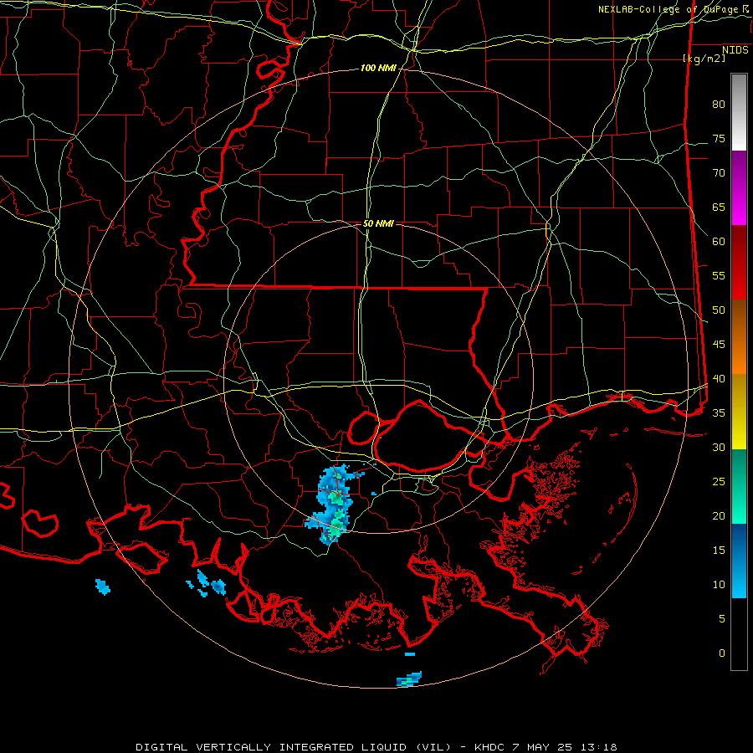Click the large blue-green storm echo near the 50 NMI ring
Viewport: 753px width, 753px height.
pyautogui.click(x=334, y=505)
